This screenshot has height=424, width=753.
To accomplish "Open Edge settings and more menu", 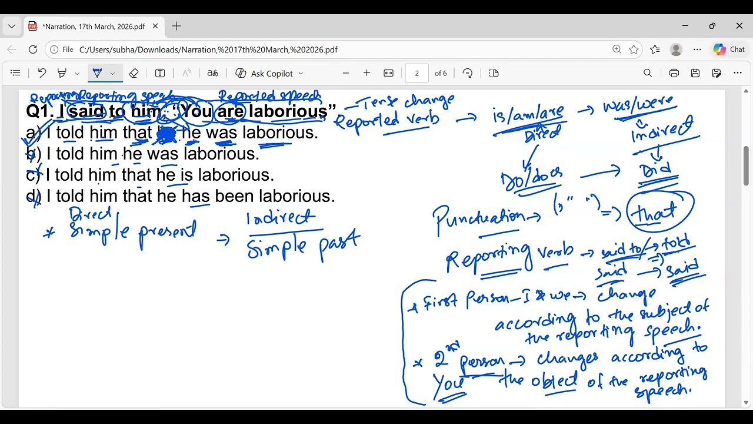I will 697,49.
